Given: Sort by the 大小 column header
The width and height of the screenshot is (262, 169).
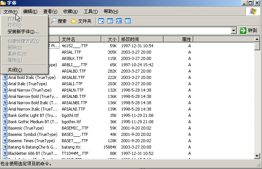Looking at the screenshot, I should coord(110,39).
